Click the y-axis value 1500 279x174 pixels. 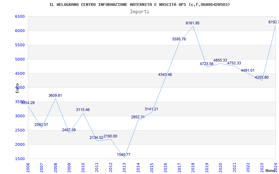point(20,159)
